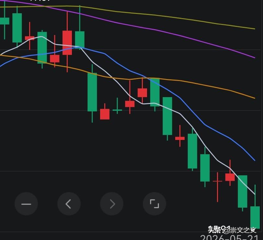The width and height of the screenshot is (263, 240).
Task: Move chart forward with right arrow button
Action: tap(112, 204)
